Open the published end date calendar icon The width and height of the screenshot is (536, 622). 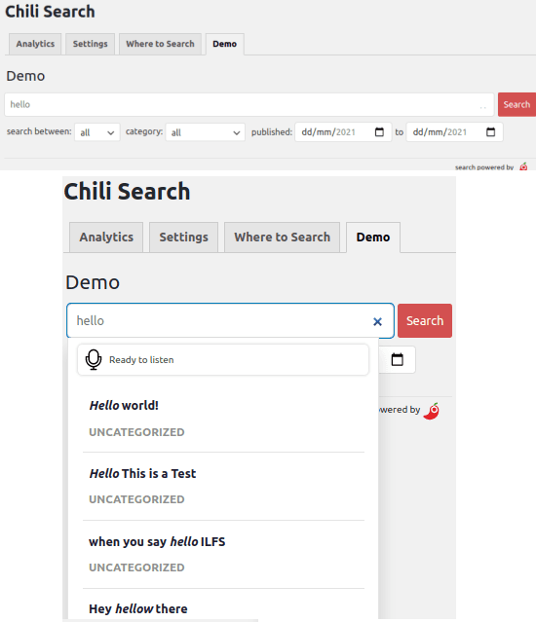pyautogui.click(x=491, y=131)
